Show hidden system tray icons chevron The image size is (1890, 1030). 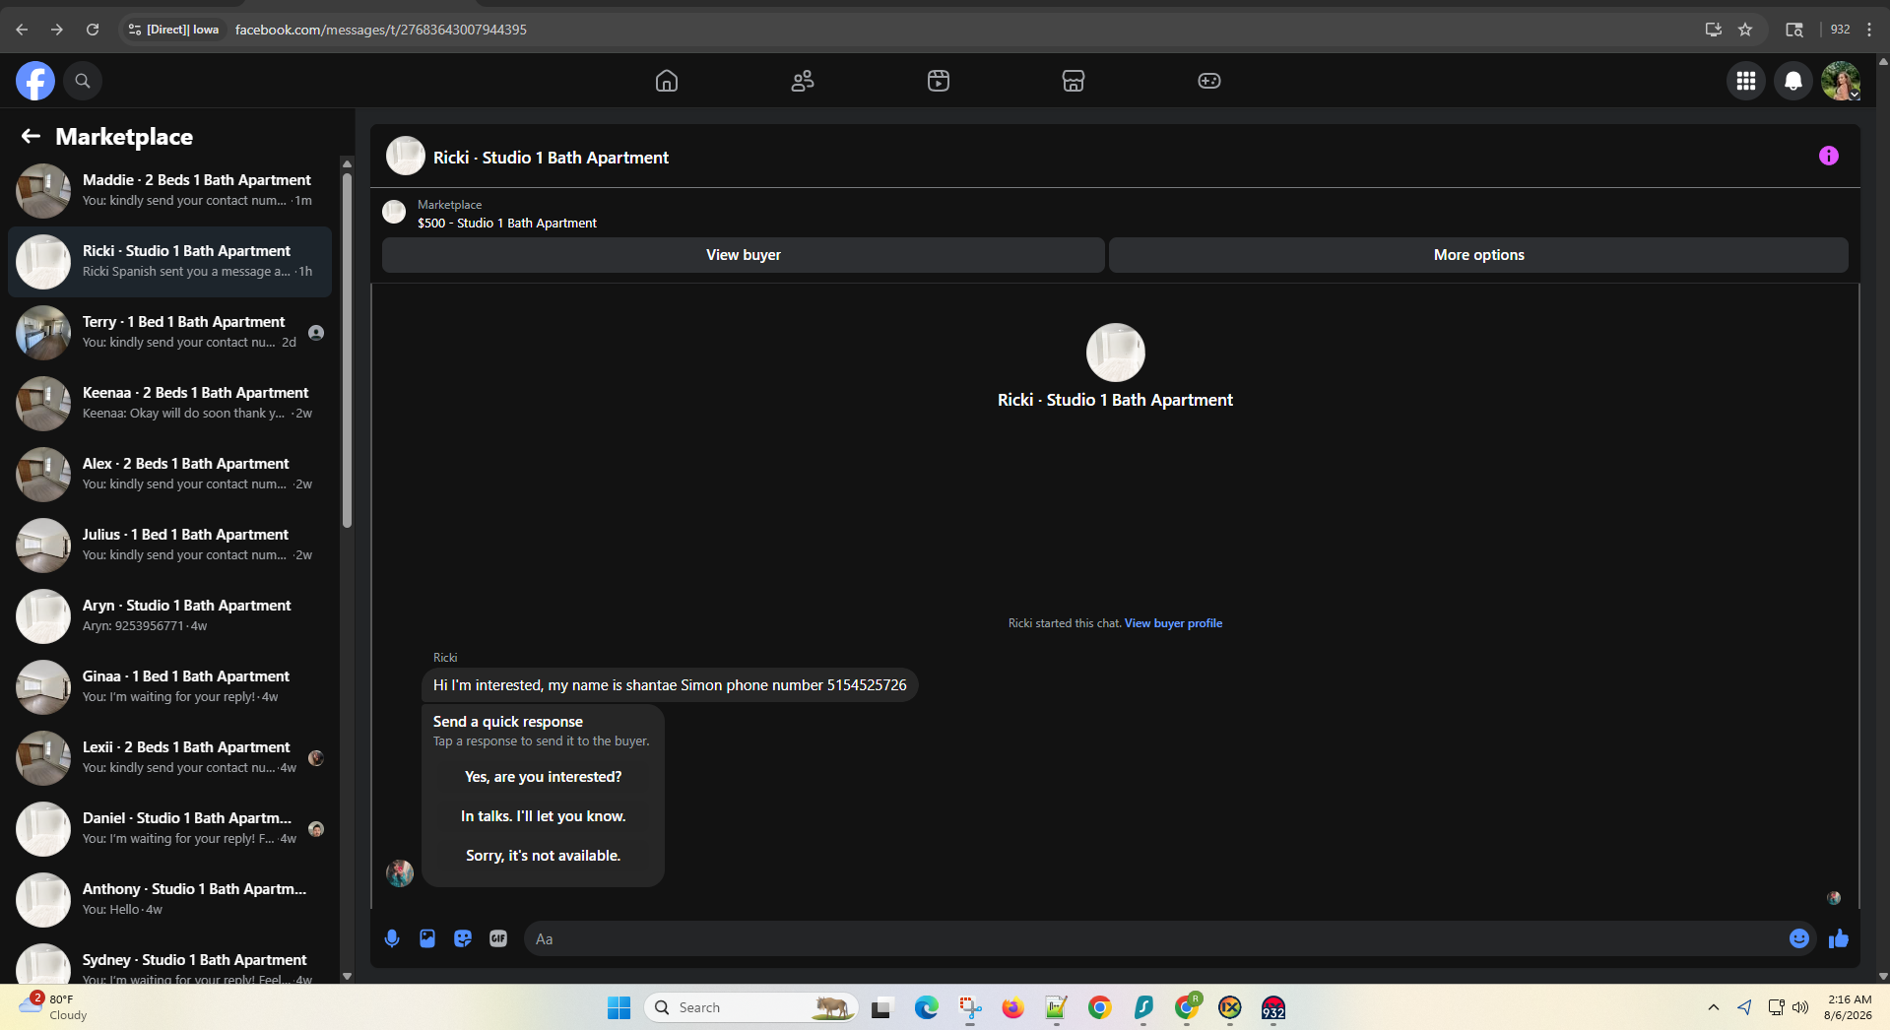pos(1714,1007)
